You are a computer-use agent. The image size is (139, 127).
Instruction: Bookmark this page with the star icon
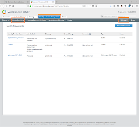point(96,6)
